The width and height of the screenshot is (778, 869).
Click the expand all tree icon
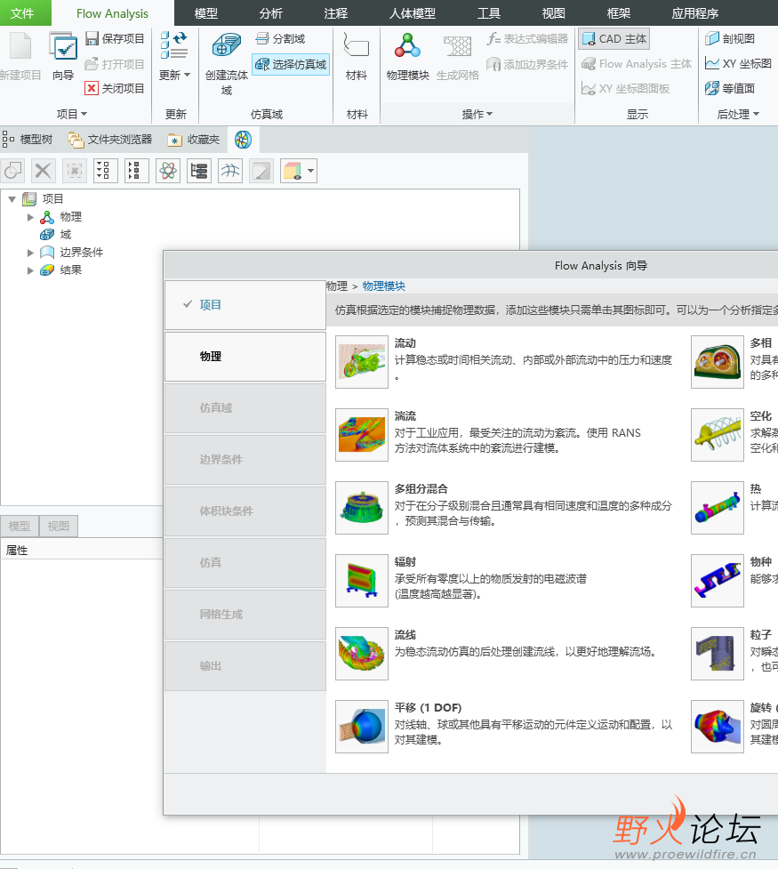click(103, 171)
